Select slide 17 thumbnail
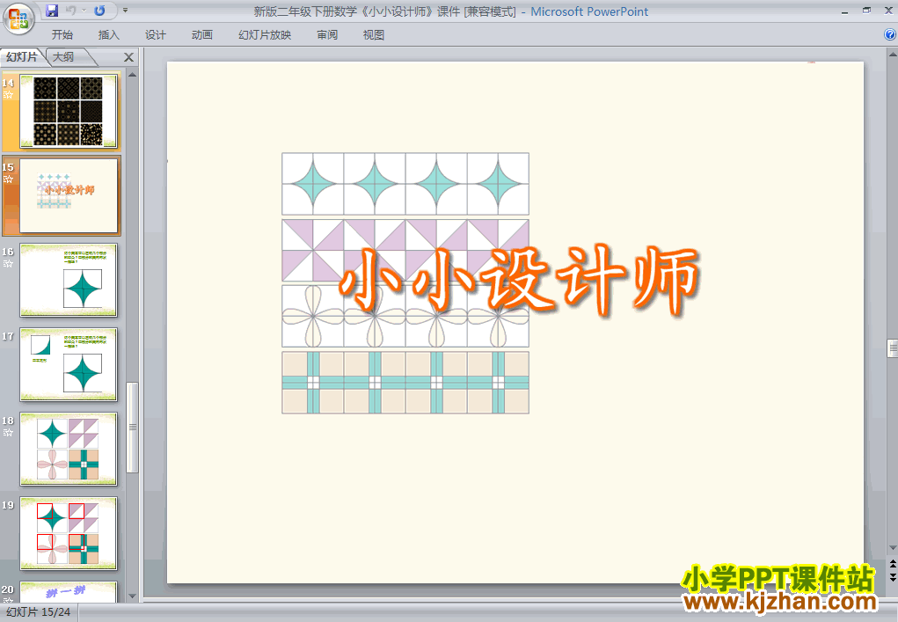Screen dimensions: 898x622 point(69,364)
